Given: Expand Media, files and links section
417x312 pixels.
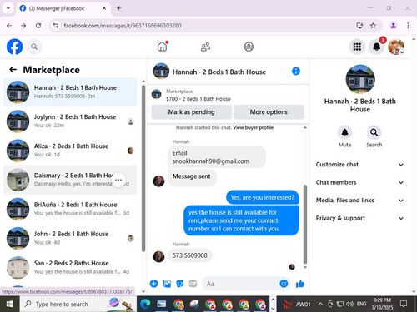Looking at the screenshot, I should click(x=359, y=201).
